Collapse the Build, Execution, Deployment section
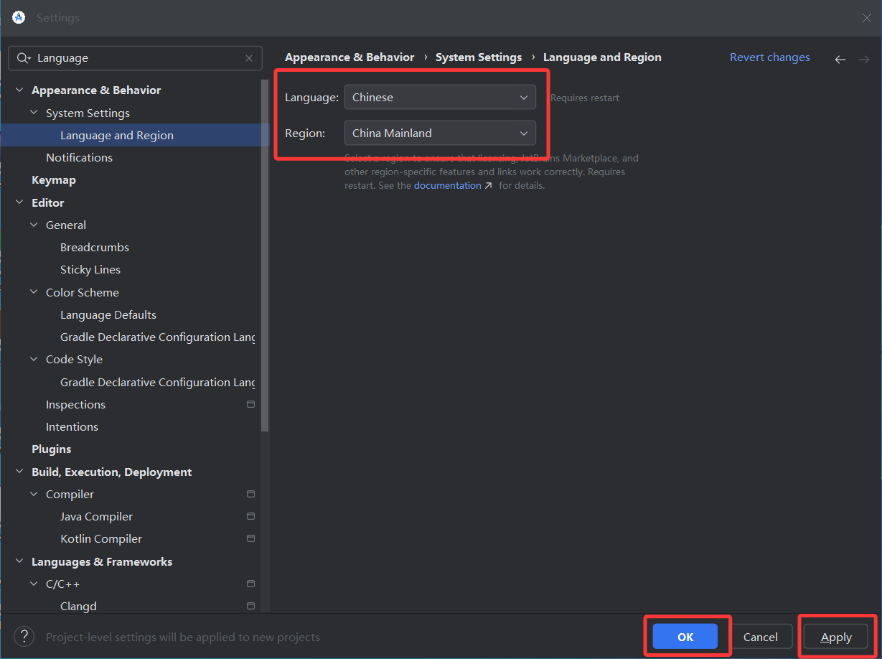Image resolution: width=882 pixels, height=659 pixels. [x=19, y=472]
